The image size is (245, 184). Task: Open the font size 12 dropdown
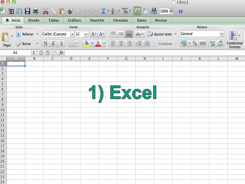pyautogui.click(x=86, y=34)
